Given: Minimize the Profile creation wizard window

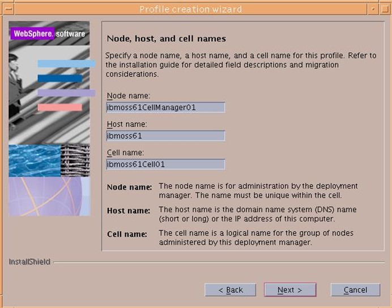Looking at the screenshot, I should (374, 8).
